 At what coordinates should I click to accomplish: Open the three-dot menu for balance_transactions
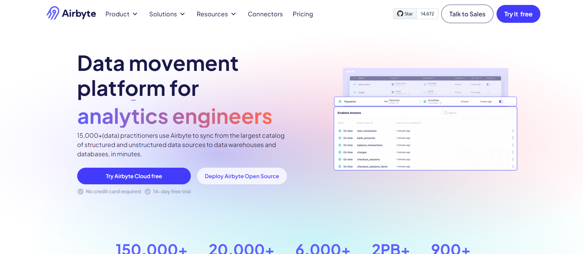513,145
